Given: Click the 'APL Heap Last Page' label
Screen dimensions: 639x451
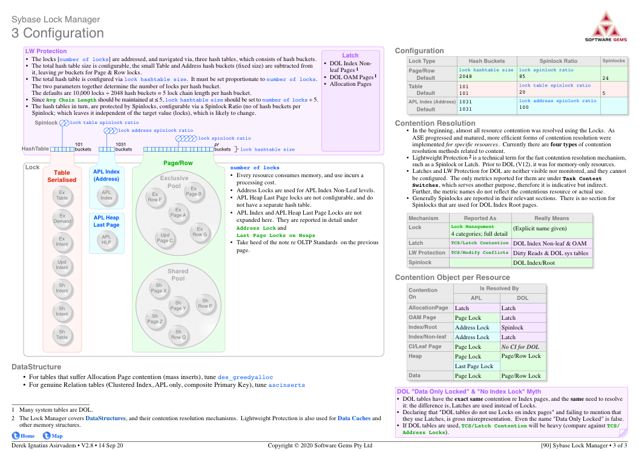Looking at the screenshot, I should tap(106, 221).
